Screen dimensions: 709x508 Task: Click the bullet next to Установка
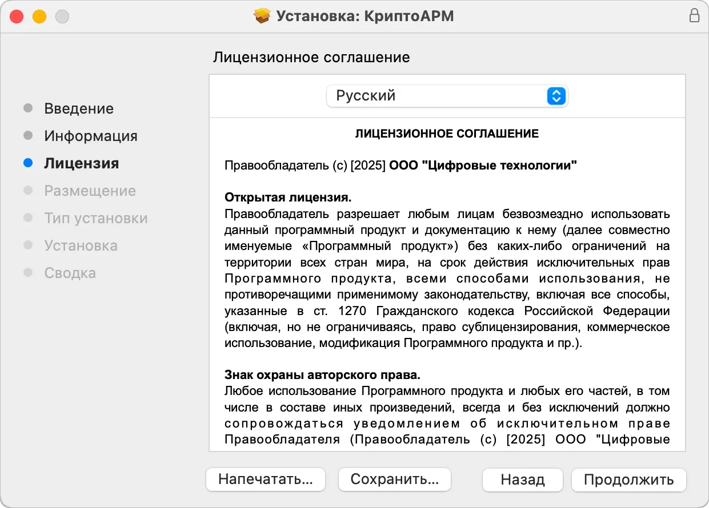click(27, 245)
